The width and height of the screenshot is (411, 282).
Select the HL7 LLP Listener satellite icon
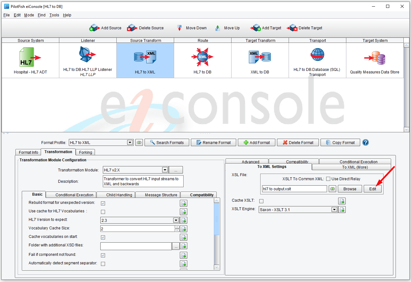coord(87,55)
